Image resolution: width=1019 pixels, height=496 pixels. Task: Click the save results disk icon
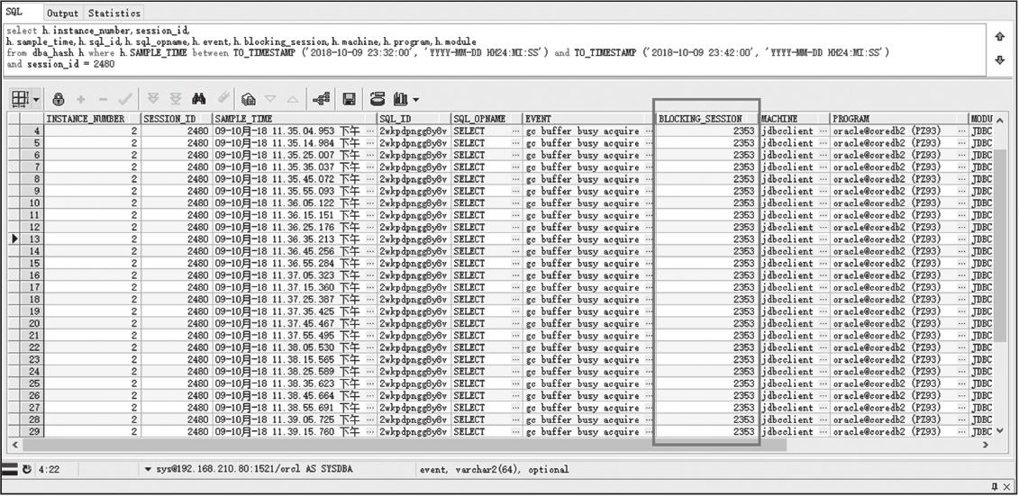coord(350,99)
